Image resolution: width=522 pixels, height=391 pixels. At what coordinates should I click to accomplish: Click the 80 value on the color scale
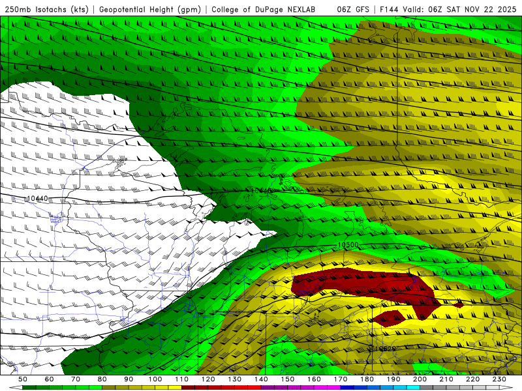[102, 379]
